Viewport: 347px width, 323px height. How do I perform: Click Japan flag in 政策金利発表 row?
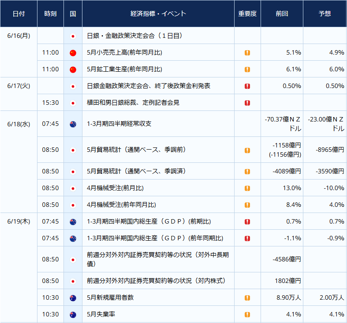[73, 86]
